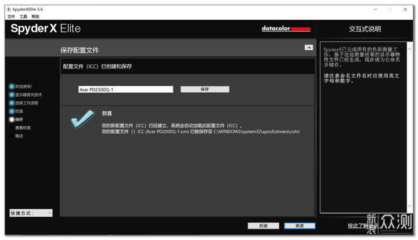Image resolution: width=418 pixels, height=240 pixels.
Task: Click the datacolor logo
Action: (x=286, y=28)
